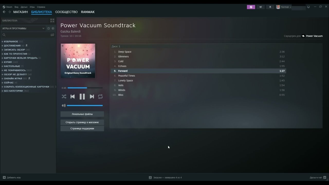Image resolution: width=329 pixels, height=185 pixels.
Task: Open advanced filter settings icon
Action: pos(52,35)
